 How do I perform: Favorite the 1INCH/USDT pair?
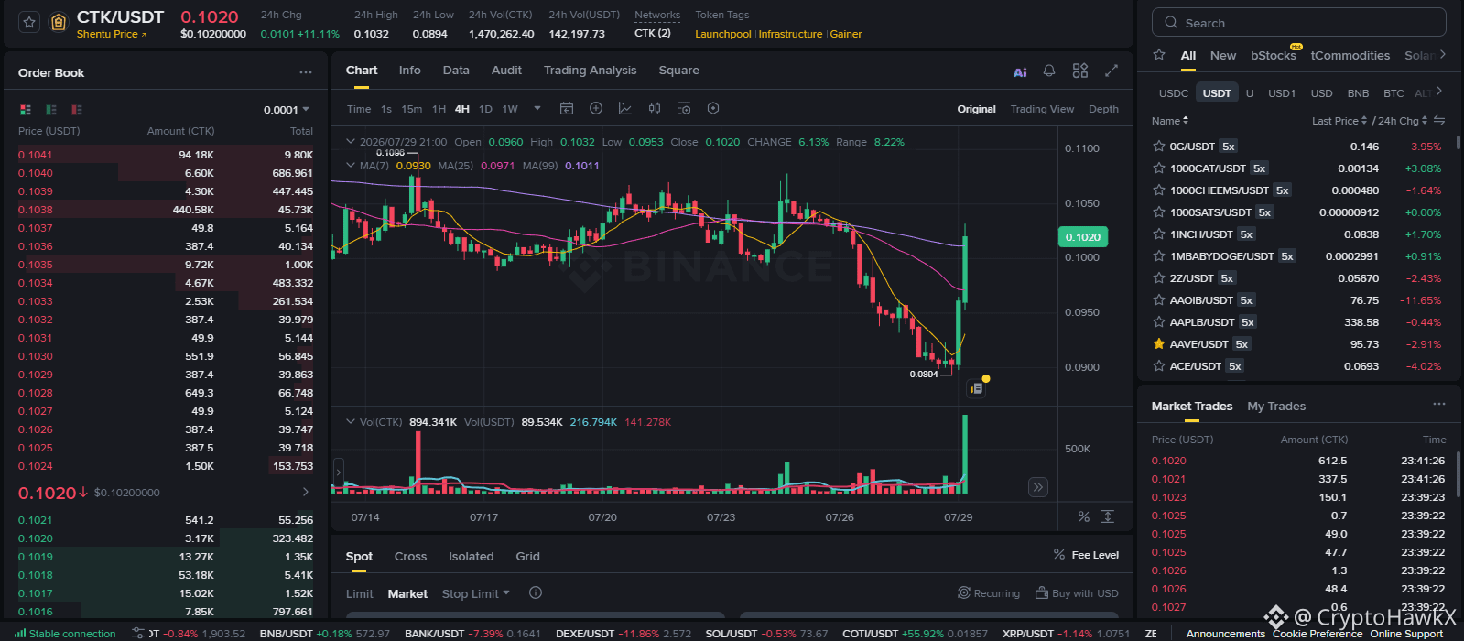click(1159, 234)
